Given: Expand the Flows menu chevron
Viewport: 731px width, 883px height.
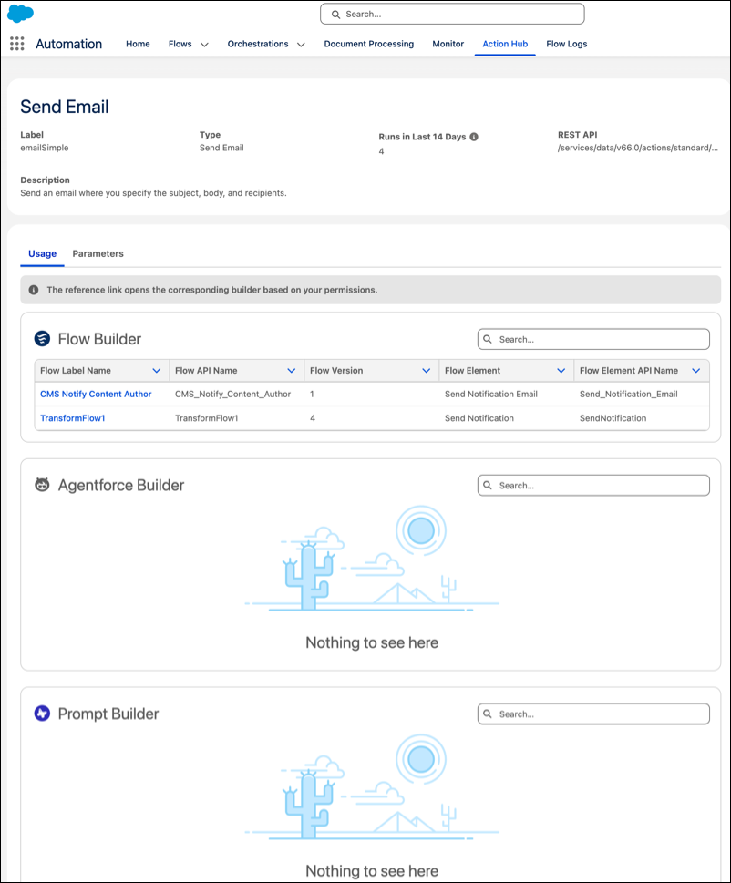Looking at the screenshot, I should click(204, 45).
